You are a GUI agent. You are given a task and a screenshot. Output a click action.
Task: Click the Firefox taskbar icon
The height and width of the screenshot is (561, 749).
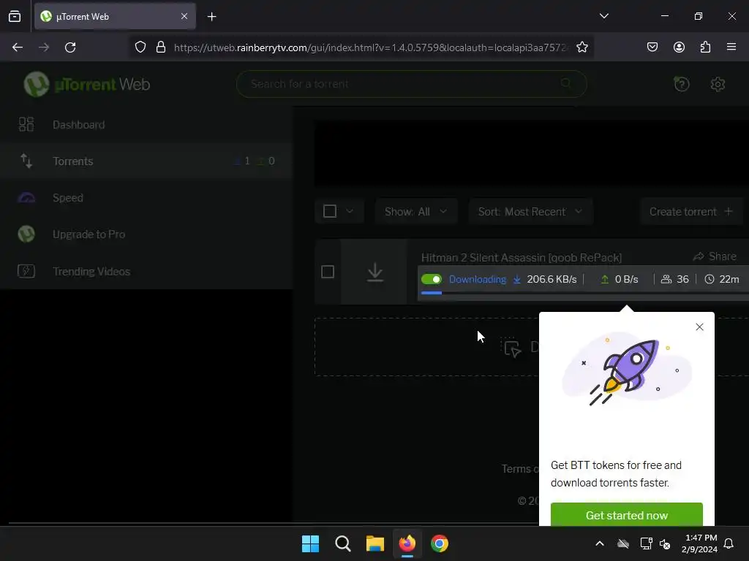click(407, 543)
